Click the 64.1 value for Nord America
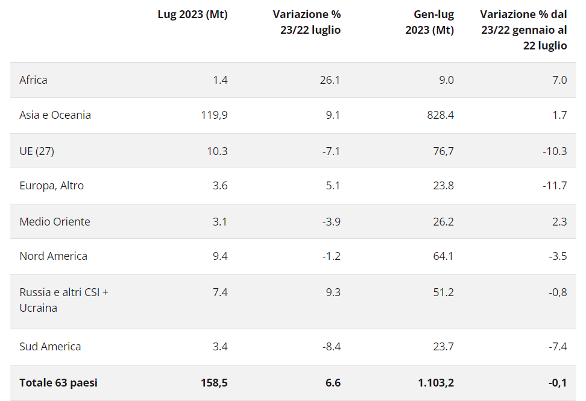This screenshot has height=401, width=586. 443,256
